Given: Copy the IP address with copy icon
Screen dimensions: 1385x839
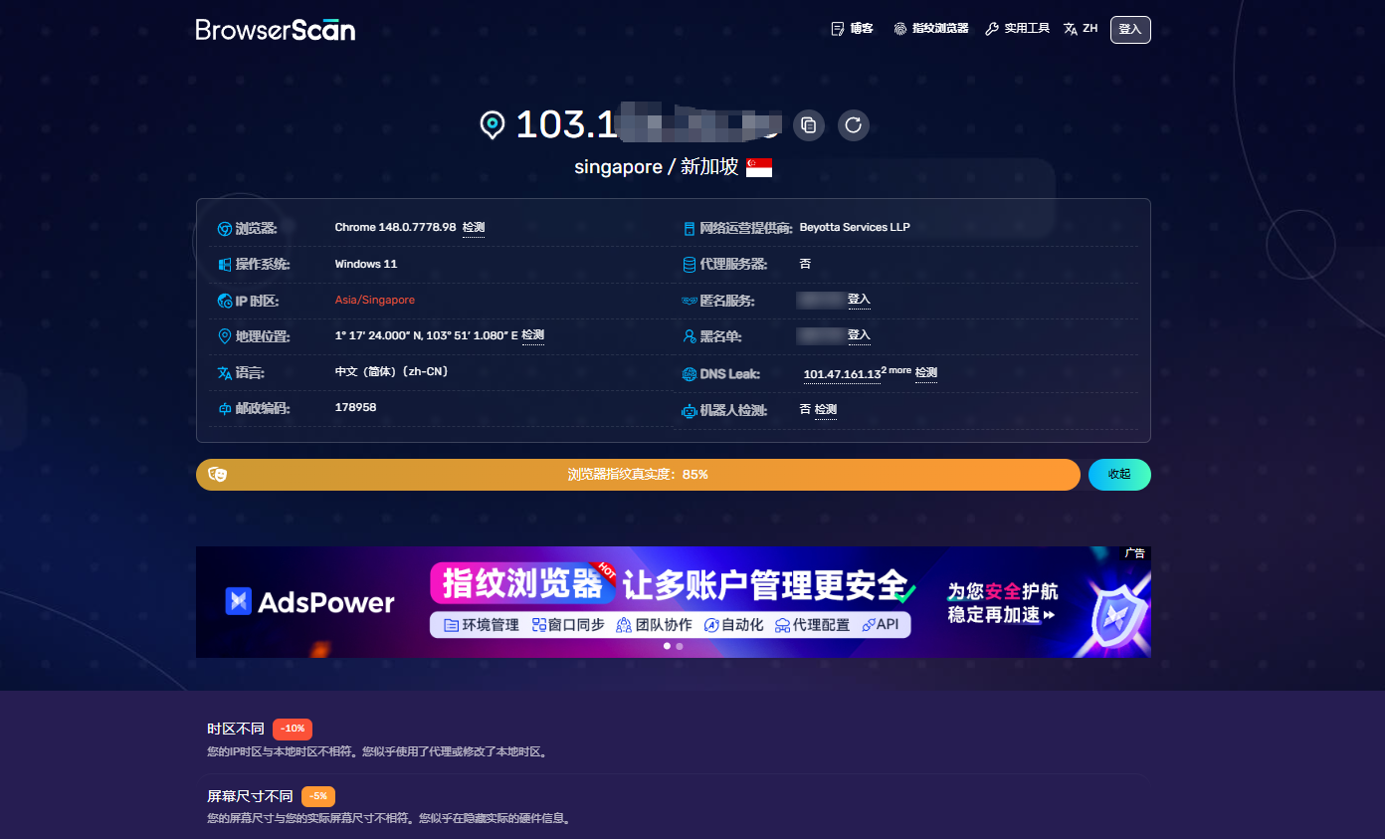Looking at the screenshot, I should pyautogui.click(x=809, y=124).
